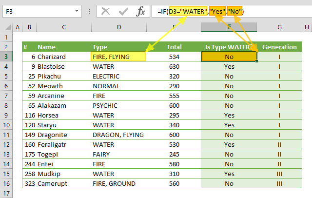Click the Select All corner triangle
The height and width of the screenshot is (198, 312).
(6, 27)
